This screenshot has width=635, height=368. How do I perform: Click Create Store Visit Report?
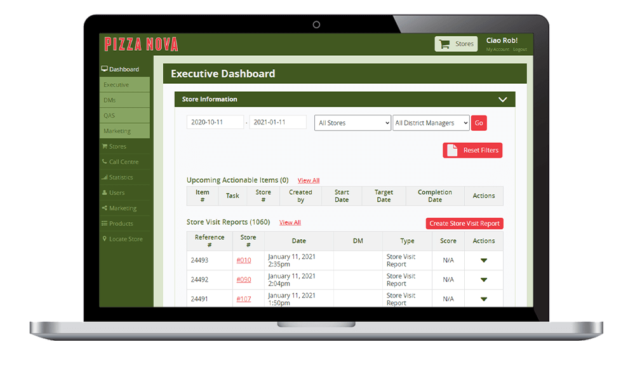(x=464, y=223)
